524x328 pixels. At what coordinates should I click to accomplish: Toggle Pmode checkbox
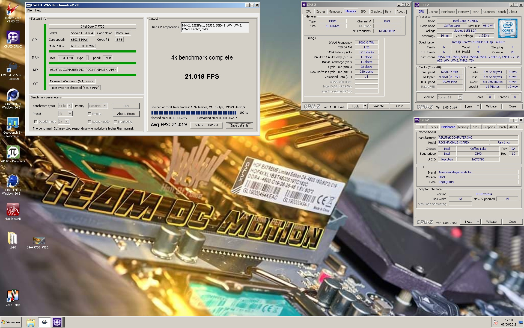[90, 114]
